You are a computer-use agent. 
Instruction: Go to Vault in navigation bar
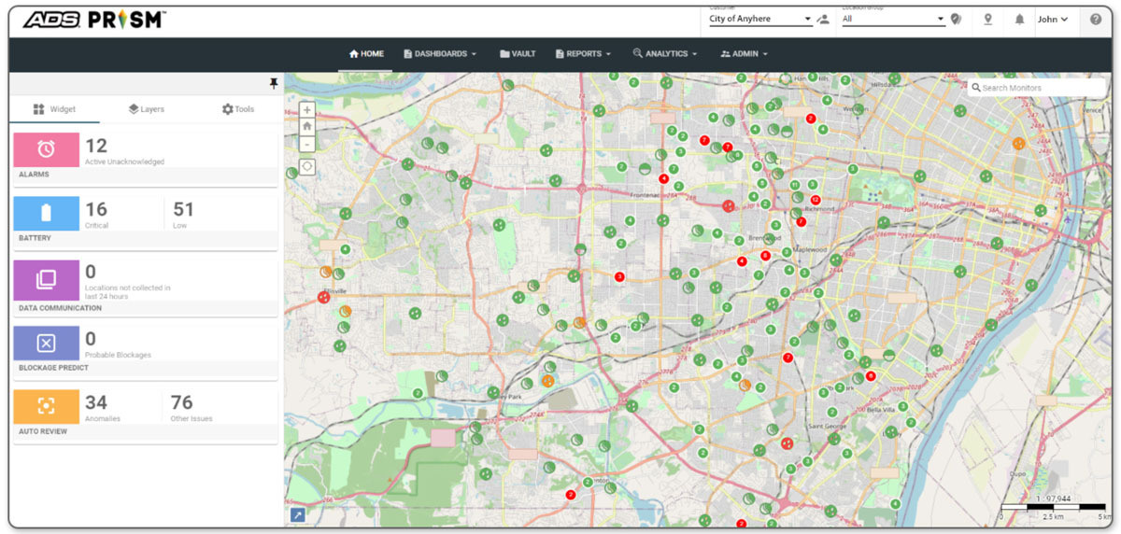tap(518, 54)
